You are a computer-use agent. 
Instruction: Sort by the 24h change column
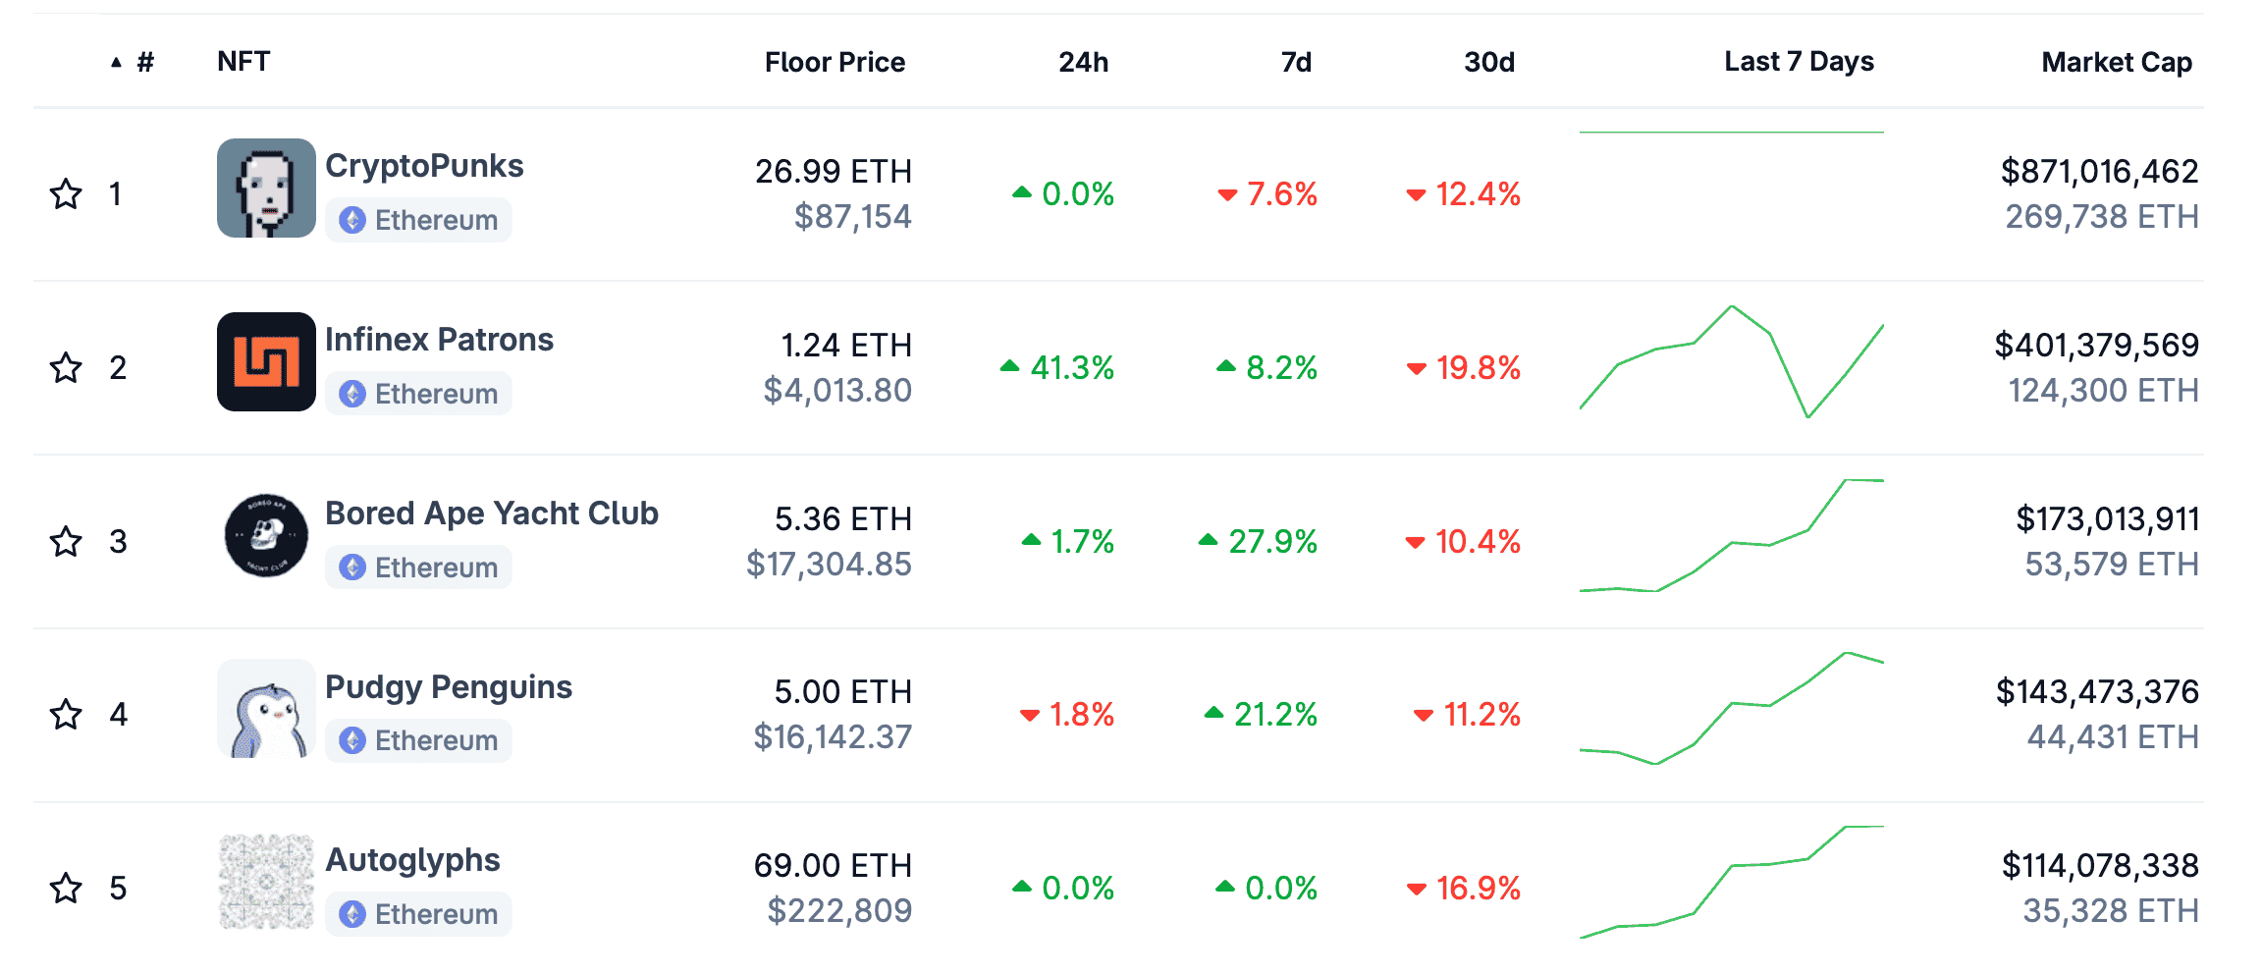(1083, 63)
